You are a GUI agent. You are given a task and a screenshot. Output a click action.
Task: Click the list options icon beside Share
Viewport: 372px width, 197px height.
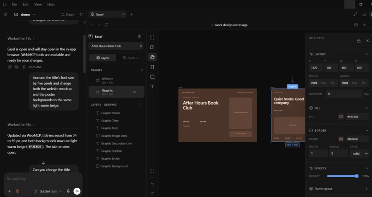pyautogui.click(x=81, y=14)
